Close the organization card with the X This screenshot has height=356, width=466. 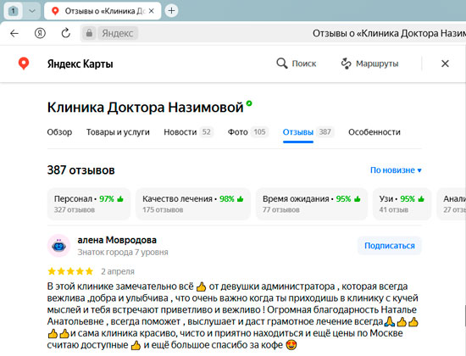click(445, 64)
